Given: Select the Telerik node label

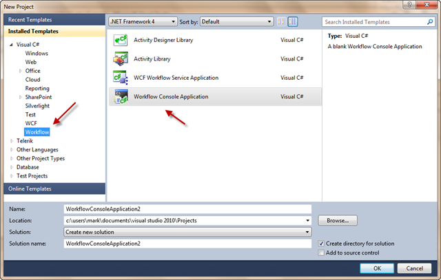Looking at the screenshot, I should [x=25, y=141].
